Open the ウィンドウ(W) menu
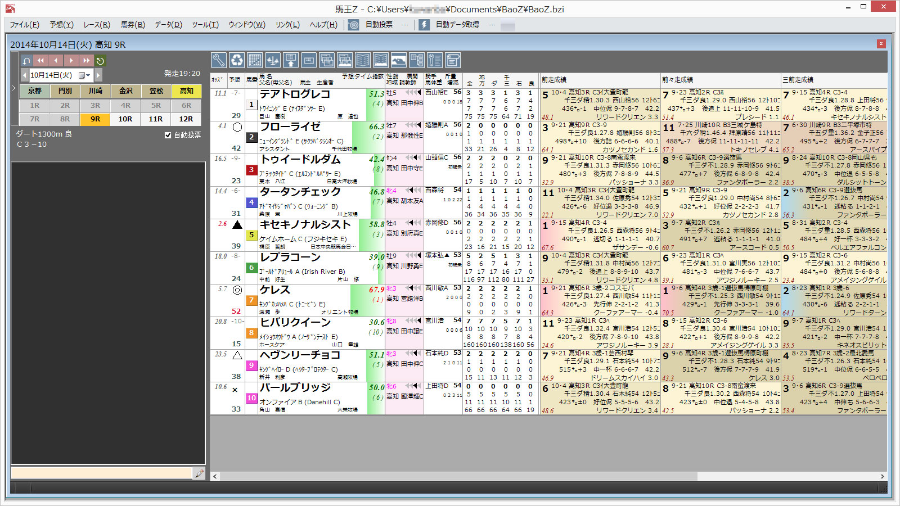This screenshot has width=900, height=506. (x=246, y=25)
